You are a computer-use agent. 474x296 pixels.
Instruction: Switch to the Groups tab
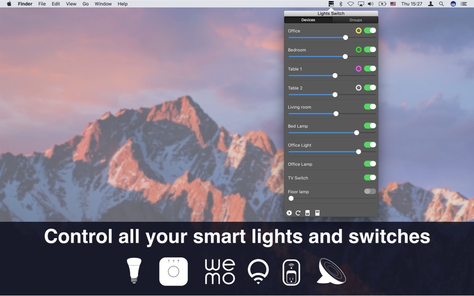click(x=355, y=20)
